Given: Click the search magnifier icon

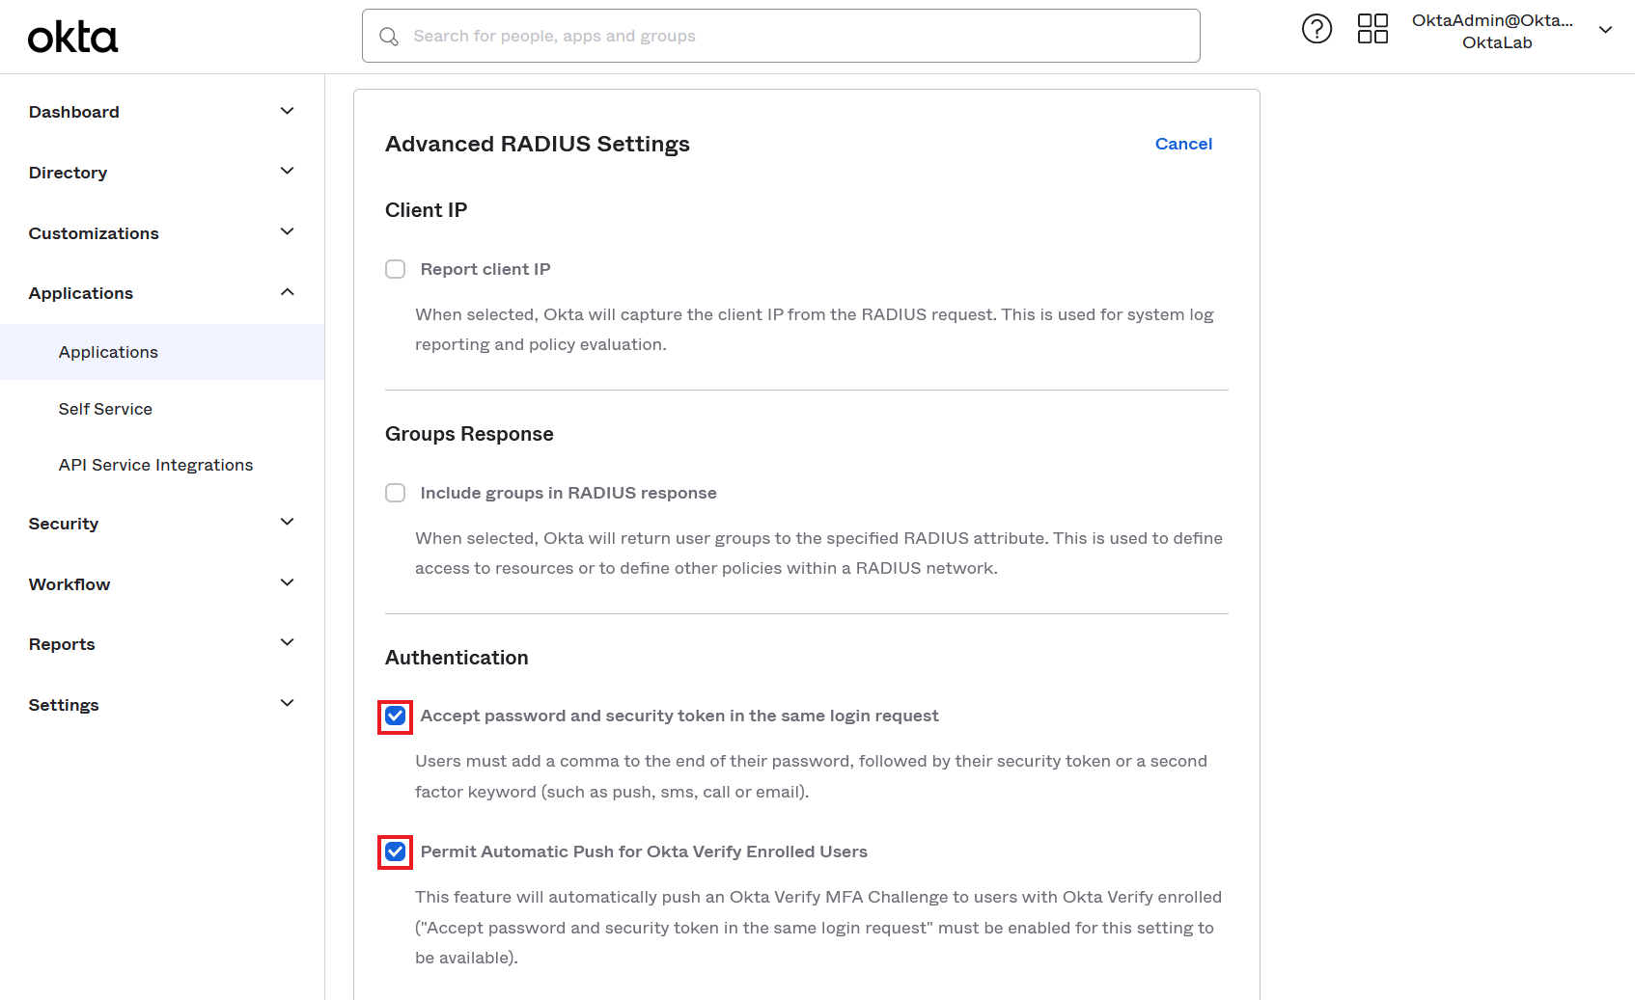Looking at the screenshot, I should click(x=389, y=37).
